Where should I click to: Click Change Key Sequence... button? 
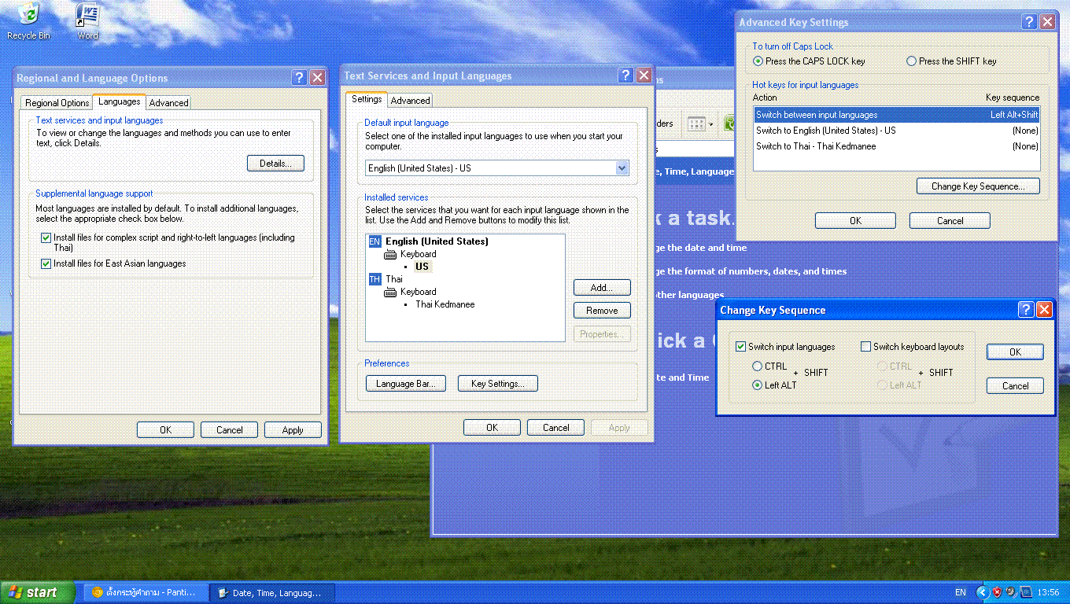978,186
